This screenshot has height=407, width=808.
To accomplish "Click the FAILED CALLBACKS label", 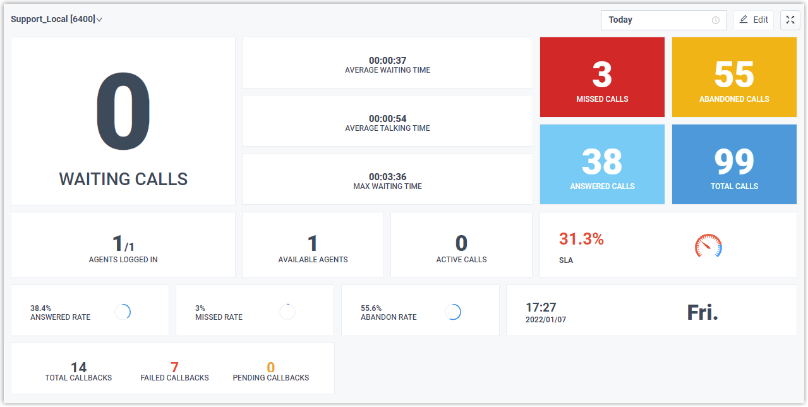I will pos(174,378).
